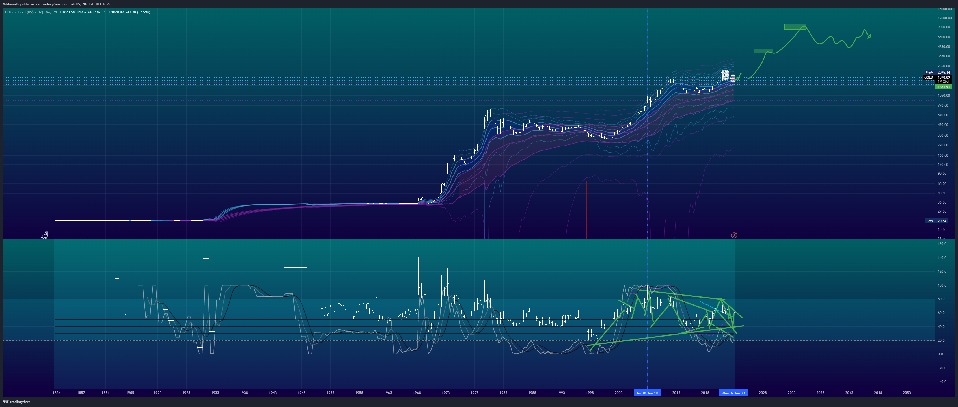Click the 1834 year on time axis
This screenshot has width=958, height=407.
coord(57,393)
